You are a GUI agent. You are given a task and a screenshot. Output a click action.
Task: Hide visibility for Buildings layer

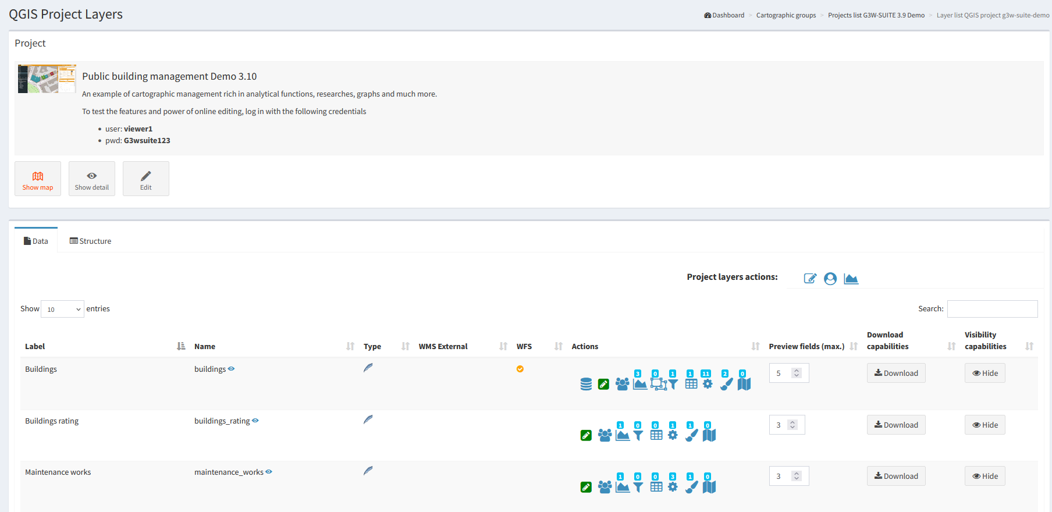985,373
